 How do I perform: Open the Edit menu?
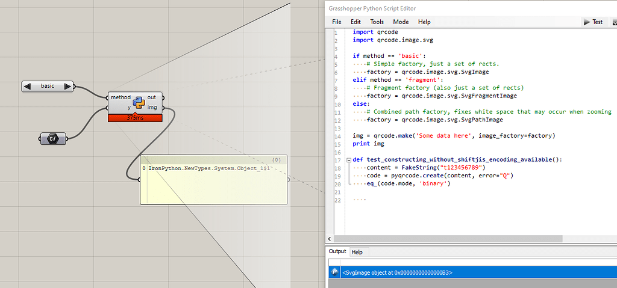355,22
